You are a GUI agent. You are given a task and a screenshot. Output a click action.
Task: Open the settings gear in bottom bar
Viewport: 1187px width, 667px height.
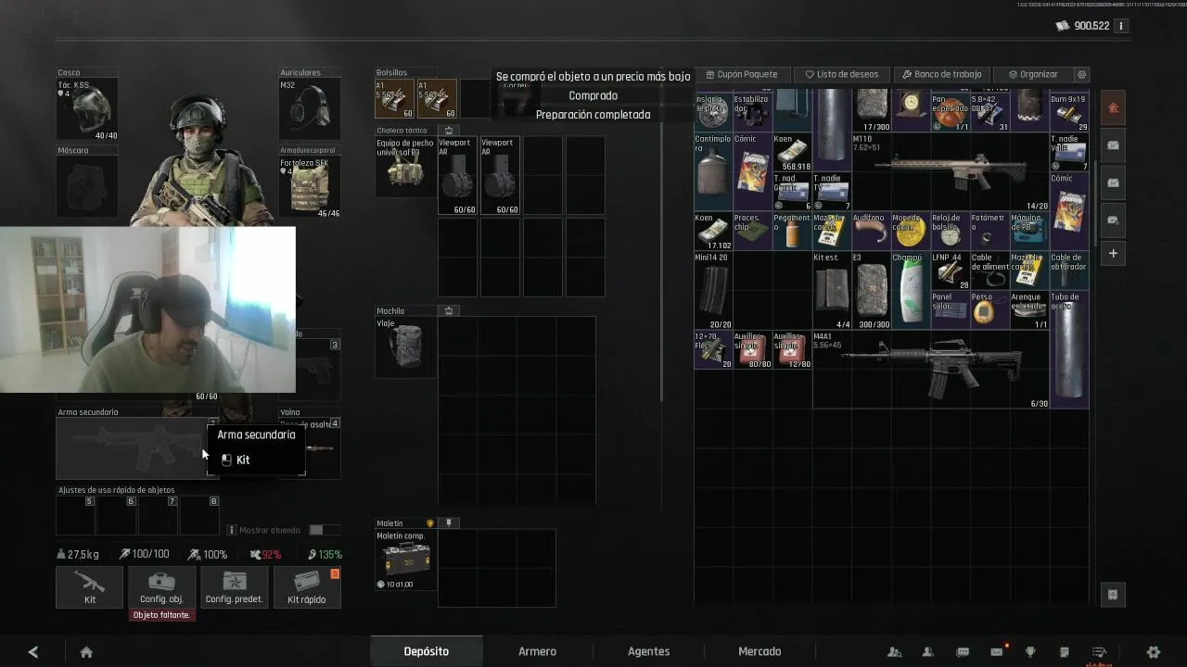[x=1154, y=652]
